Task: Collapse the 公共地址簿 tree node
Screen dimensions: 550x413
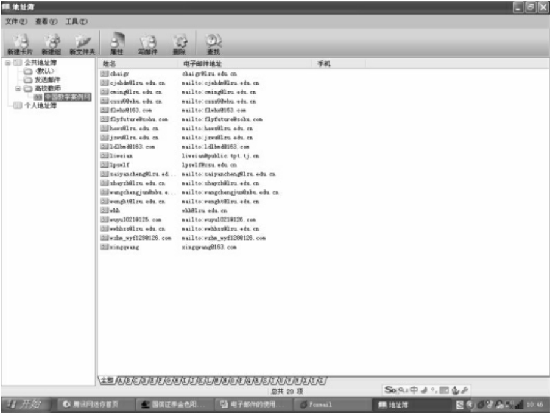Action: point(7,63)
